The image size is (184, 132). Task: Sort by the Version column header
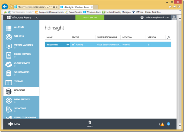tap(152, 37)
